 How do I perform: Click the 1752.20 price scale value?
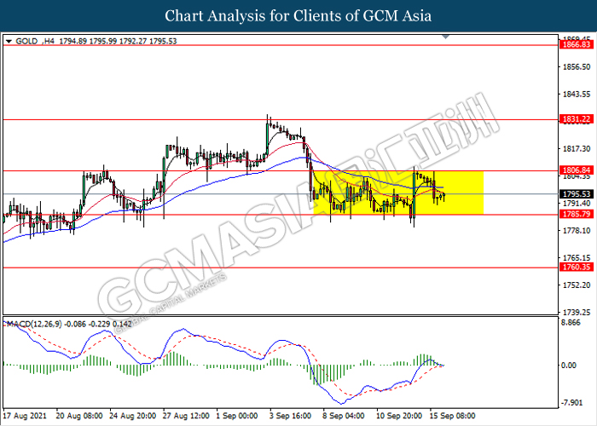577,285
